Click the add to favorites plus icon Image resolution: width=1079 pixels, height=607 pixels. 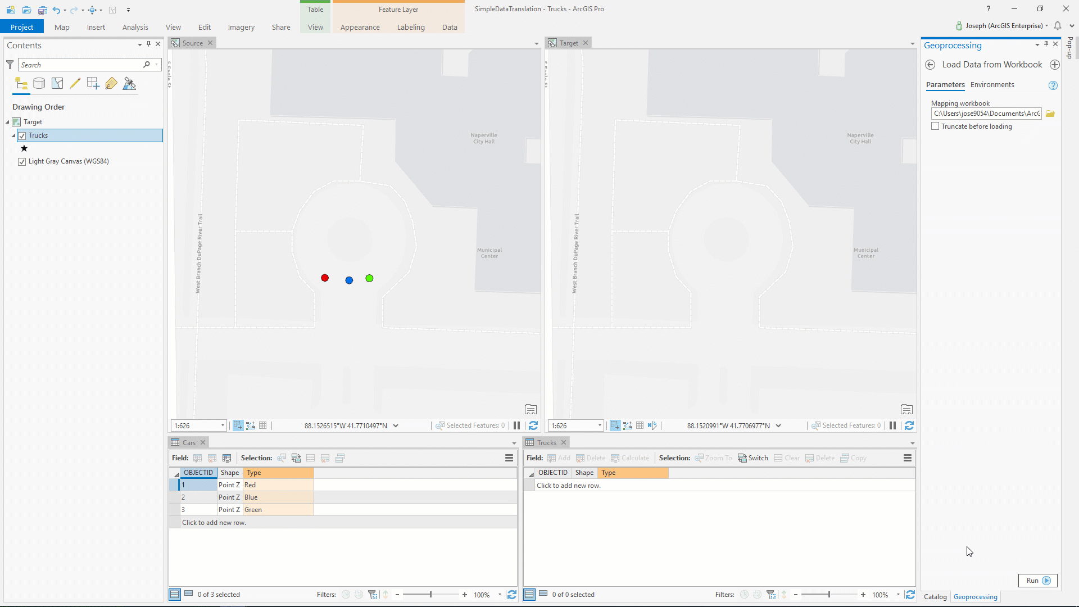click(1055, 65)
